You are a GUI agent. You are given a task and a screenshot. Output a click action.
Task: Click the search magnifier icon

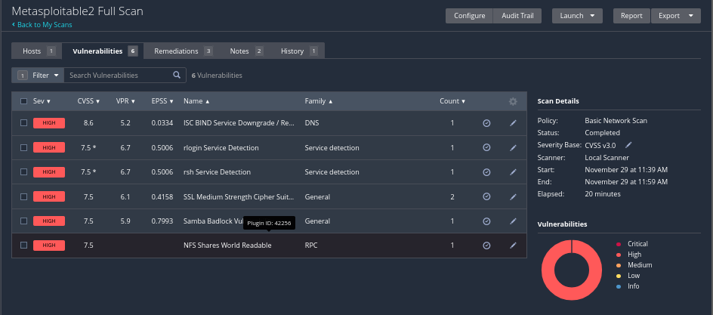click(177, 76)
